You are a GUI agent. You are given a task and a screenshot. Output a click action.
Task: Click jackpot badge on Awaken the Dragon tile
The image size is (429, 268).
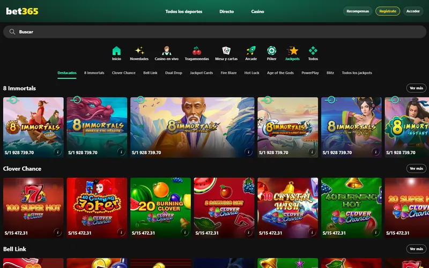76,100
